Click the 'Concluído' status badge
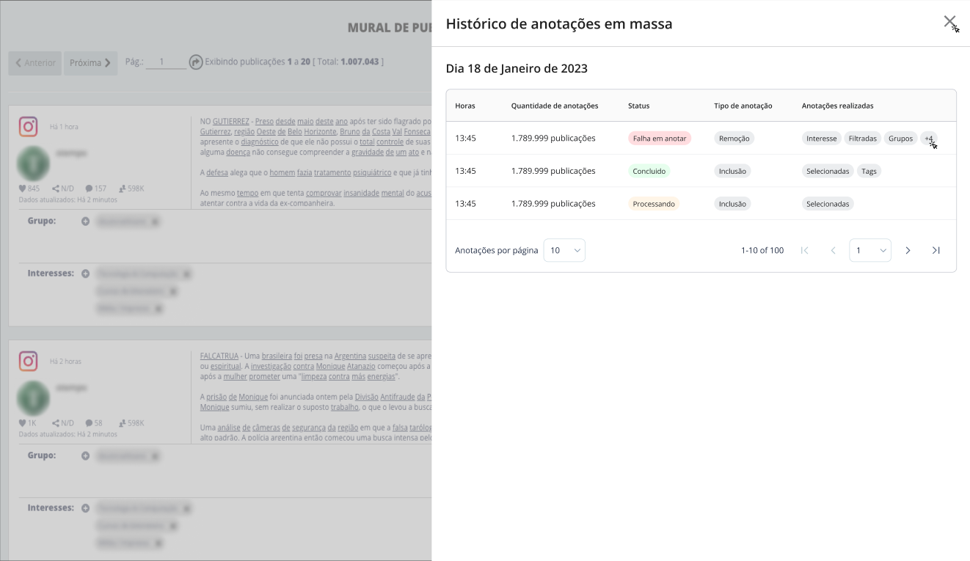Image resolution: width=970 pixels, height=561 pixels. click(x=649, y=171)
